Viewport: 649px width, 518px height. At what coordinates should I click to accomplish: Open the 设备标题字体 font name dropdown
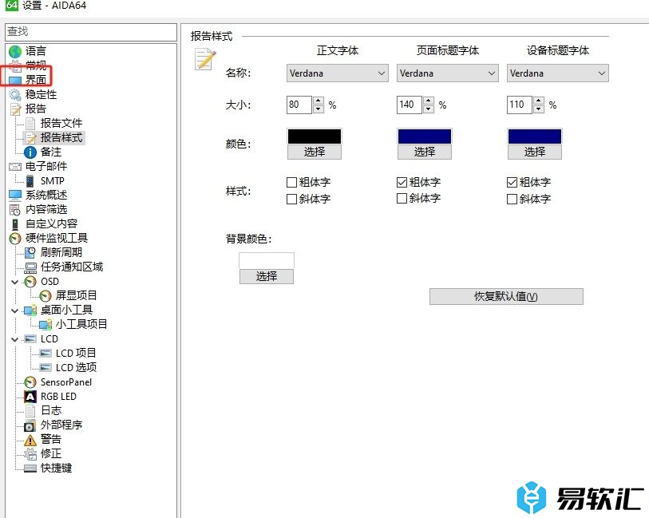click(557, 73)
